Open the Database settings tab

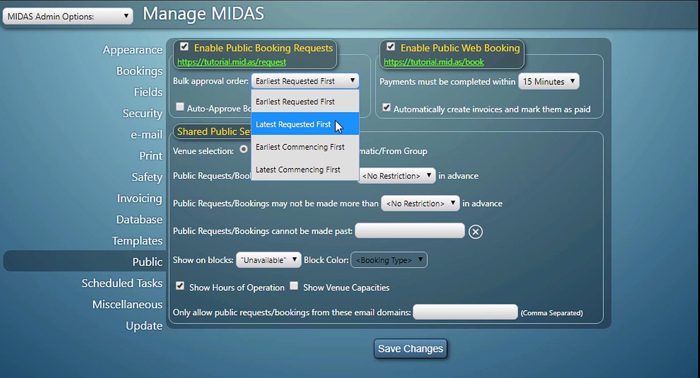pos(140,219)
